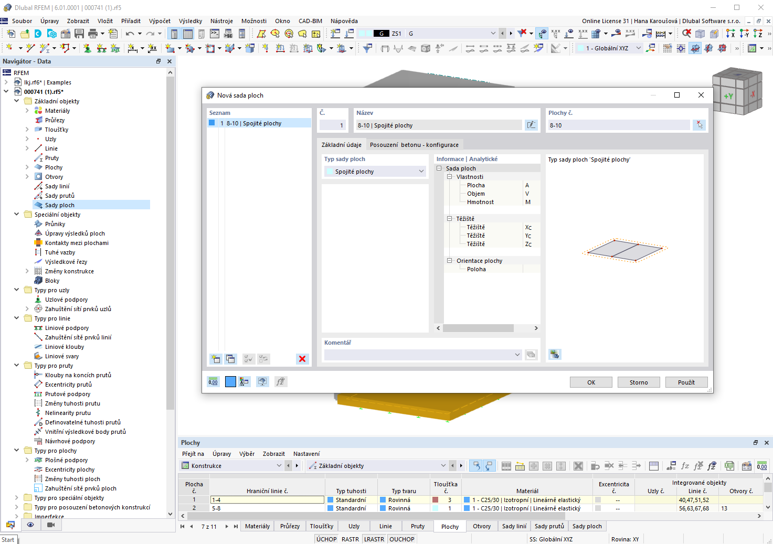The width and height of the screenshot is (773, 544).
Task: Click the OK button
Action: (591, 382)
